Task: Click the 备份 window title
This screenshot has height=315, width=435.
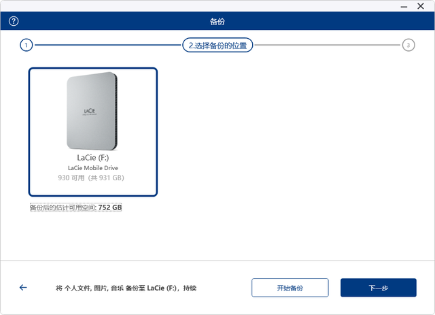Action: pos(217,22)
